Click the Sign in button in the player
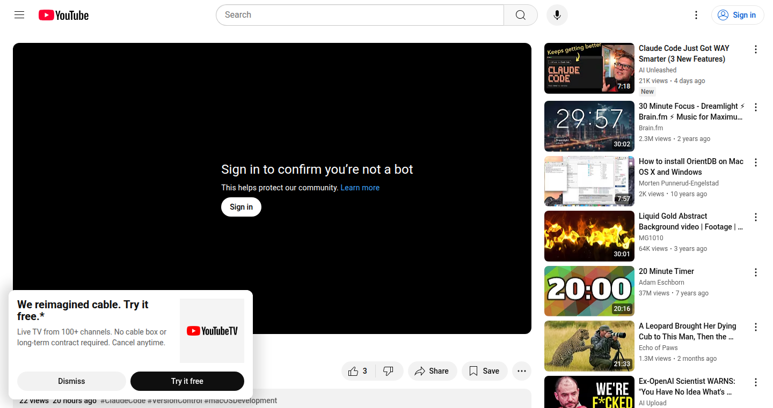 point(241,207)
